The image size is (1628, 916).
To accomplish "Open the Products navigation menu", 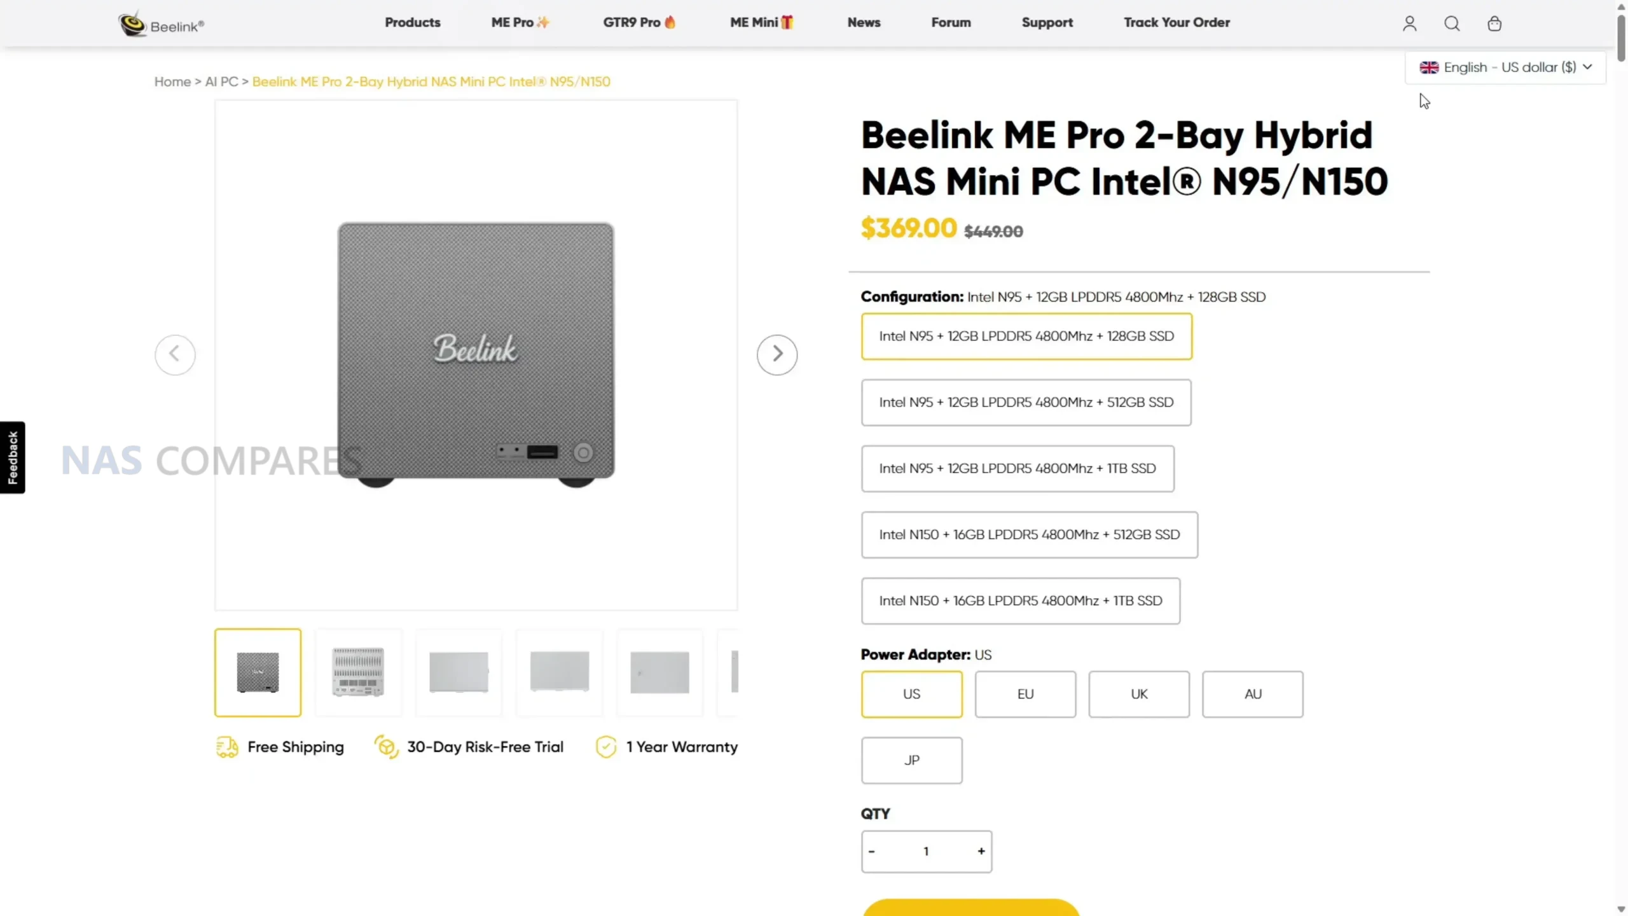I will tap(412, 22).
